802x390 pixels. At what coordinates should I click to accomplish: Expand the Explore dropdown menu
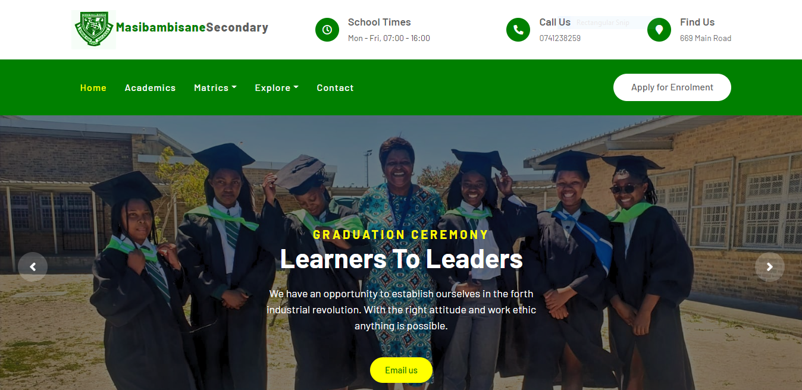click(277, 87)
